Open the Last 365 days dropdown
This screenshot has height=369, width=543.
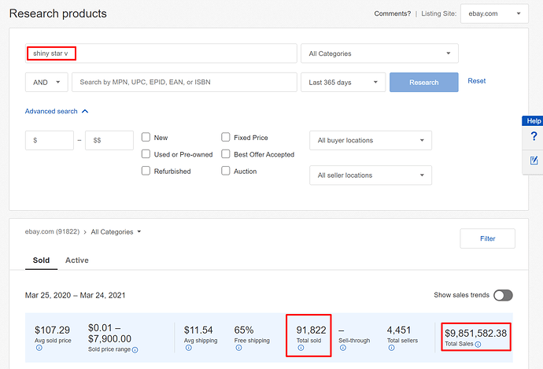tap(342, 83)
